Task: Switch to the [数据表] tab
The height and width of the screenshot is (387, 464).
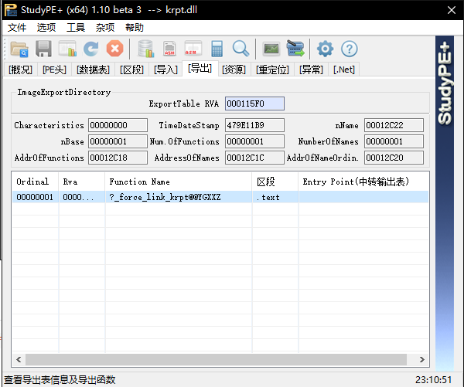Action: coord(94,70)
